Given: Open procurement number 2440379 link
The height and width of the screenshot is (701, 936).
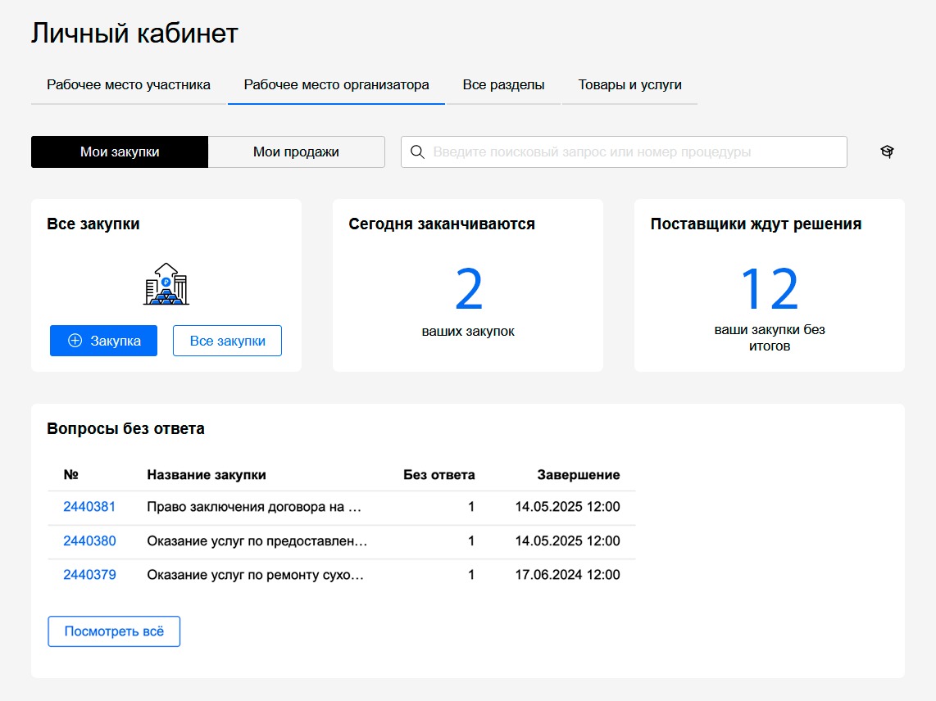Looking at the screenshot, I should coord(89,575).
